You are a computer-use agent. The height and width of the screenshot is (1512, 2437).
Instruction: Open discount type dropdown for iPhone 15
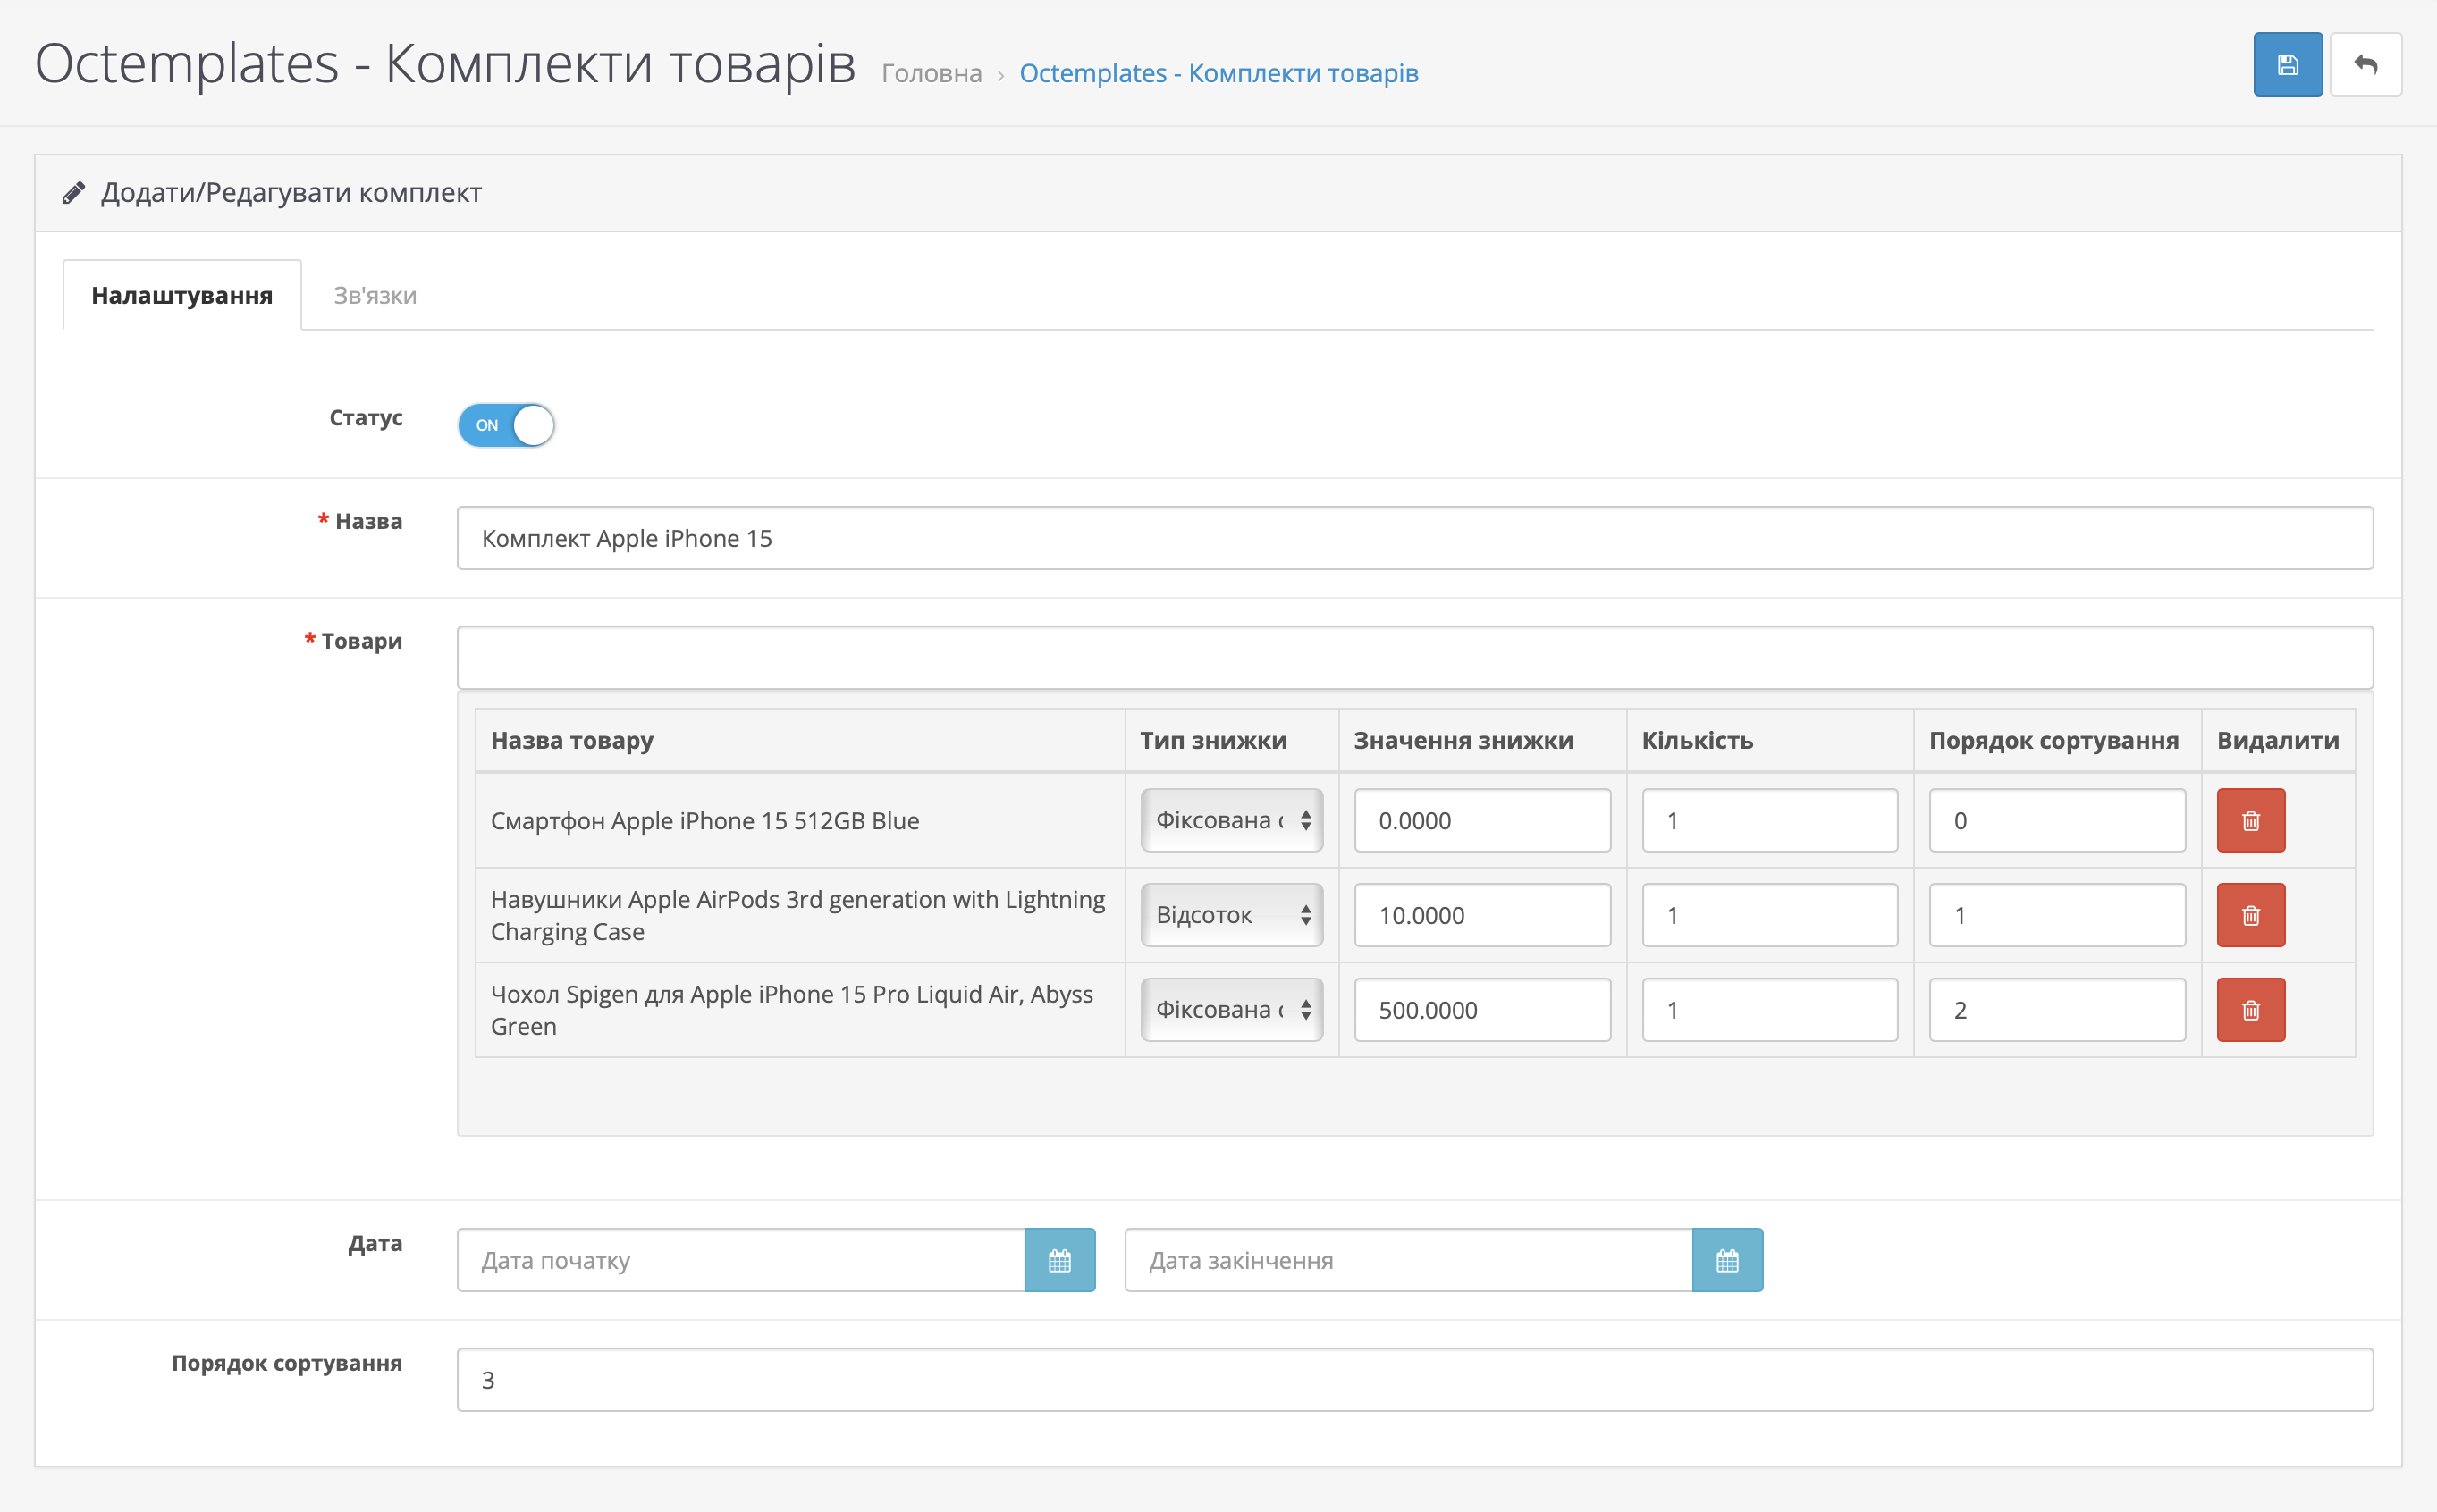pyautogui.click(x=1232, y=820)
